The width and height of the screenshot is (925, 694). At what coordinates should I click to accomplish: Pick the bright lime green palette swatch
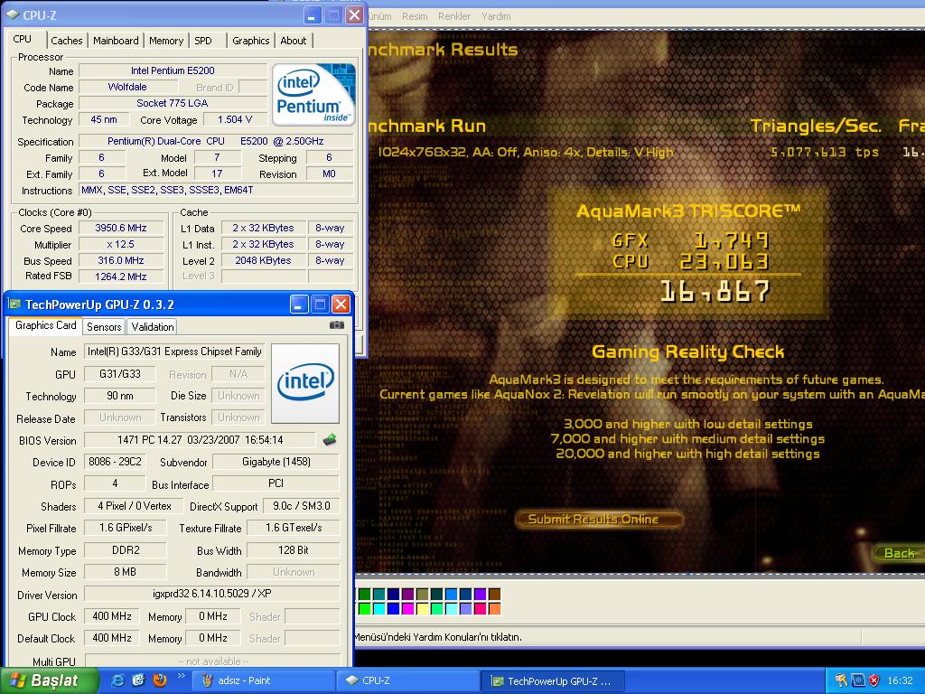coord(365,608)
